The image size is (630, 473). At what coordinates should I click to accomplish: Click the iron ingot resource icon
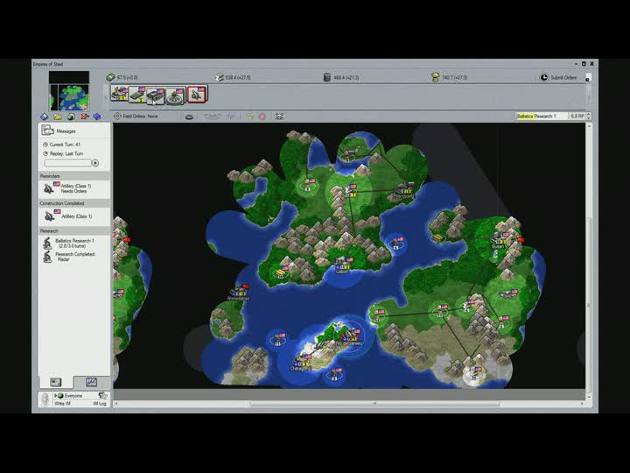coord(219,77)
